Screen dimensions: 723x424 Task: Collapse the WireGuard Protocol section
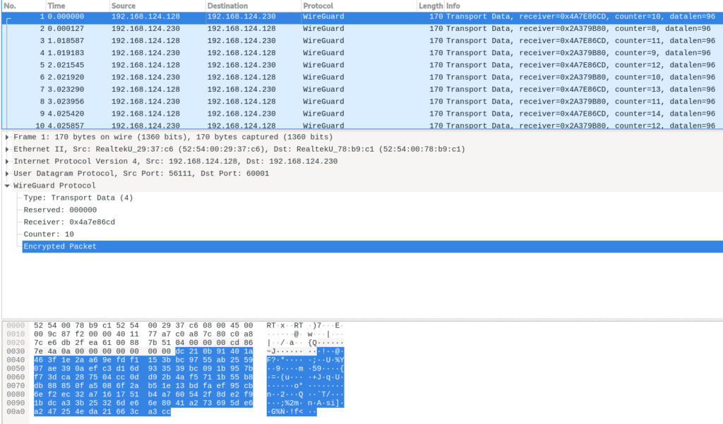7,186
